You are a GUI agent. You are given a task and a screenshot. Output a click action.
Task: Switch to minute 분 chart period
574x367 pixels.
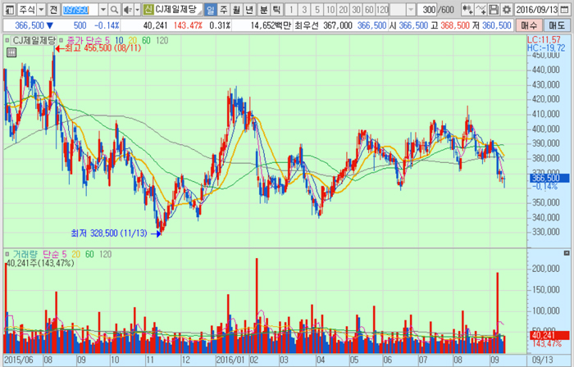[263, 10]
